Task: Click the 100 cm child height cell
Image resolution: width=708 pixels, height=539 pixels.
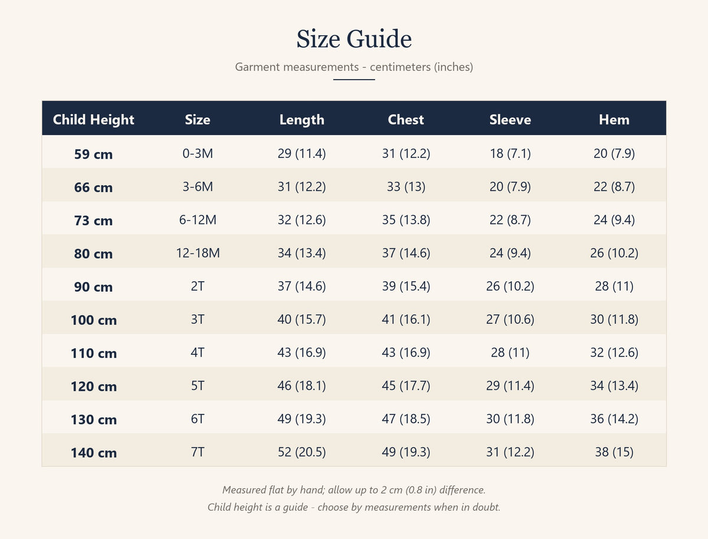Action: pos(94,320)
